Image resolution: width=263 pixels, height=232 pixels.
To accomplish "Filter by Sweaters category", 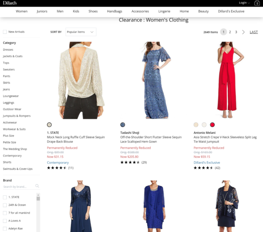I will pos(9,69).
